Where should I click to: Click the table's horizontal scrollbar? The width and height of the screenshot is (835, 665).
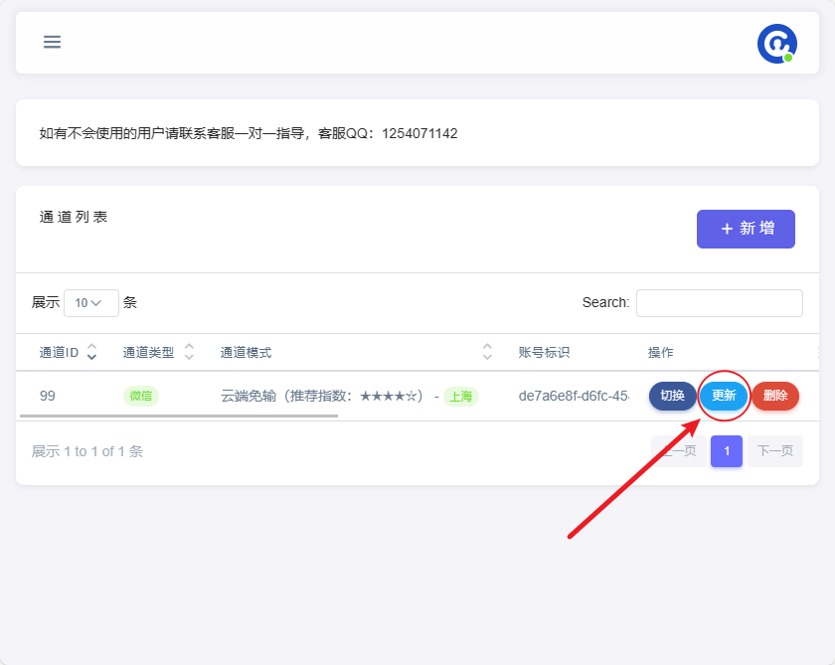click(179, 415)
